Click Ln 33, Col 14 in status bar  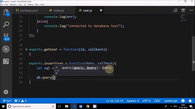[x=115, y=101]
